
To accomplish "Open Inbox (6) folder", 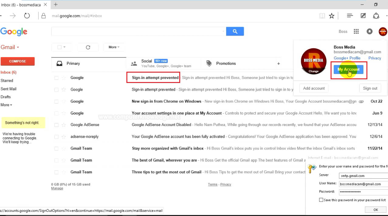I will pos(9,72).
